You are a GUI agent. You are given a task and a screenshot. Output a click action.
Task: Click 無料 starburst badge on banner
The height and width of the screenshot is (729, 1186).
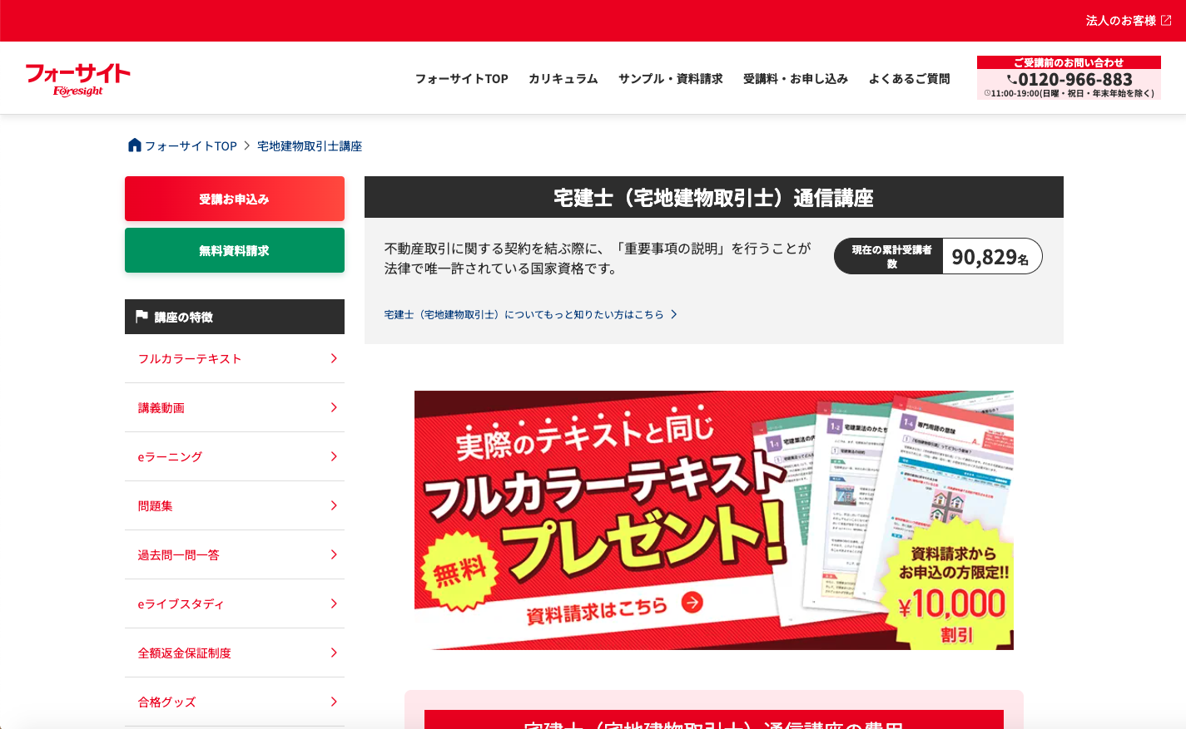[x=460, y=572]
